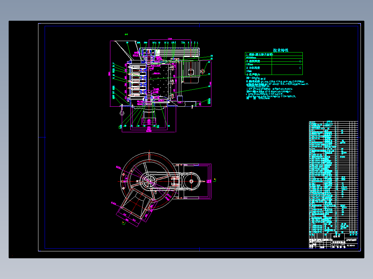373x279 pixels.
Task: Select the '3 出料粒度' table row text
Action: (253, 68)
